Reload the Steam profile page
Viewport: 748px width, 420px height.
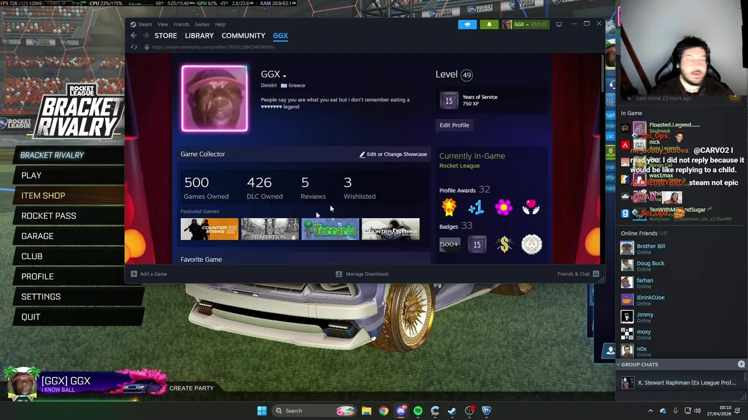[x=134, y=47]
